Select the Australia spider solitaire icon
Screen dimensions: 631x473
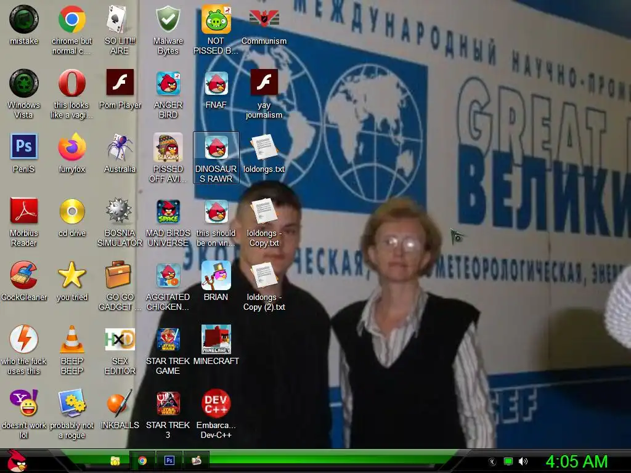point(120,147)
